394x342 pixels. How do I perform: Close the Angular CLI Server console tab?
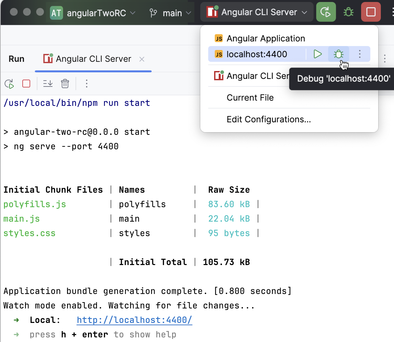tap(142, 59)
